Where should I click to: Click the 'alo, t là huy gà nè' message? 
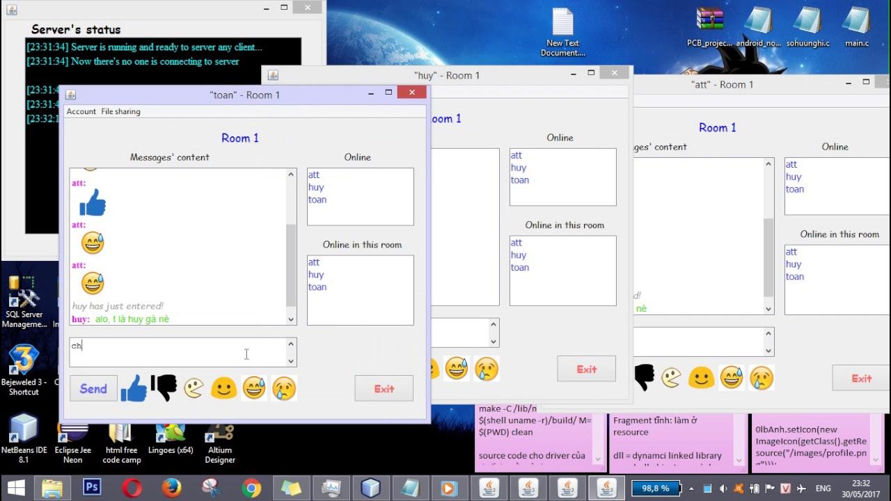[132, 319]
